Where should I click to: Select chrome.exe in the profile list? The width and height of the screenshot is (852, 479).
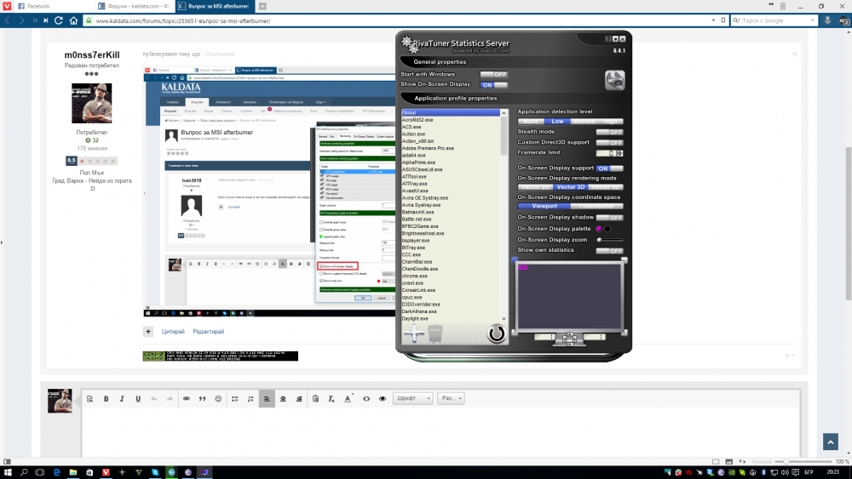point(415,277)
